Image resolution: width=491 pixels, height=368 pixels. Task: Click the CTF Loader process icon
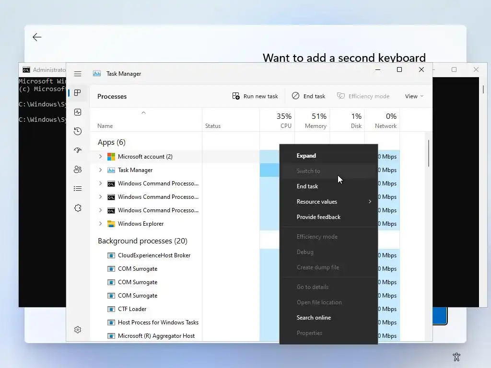tap(111, 309)
